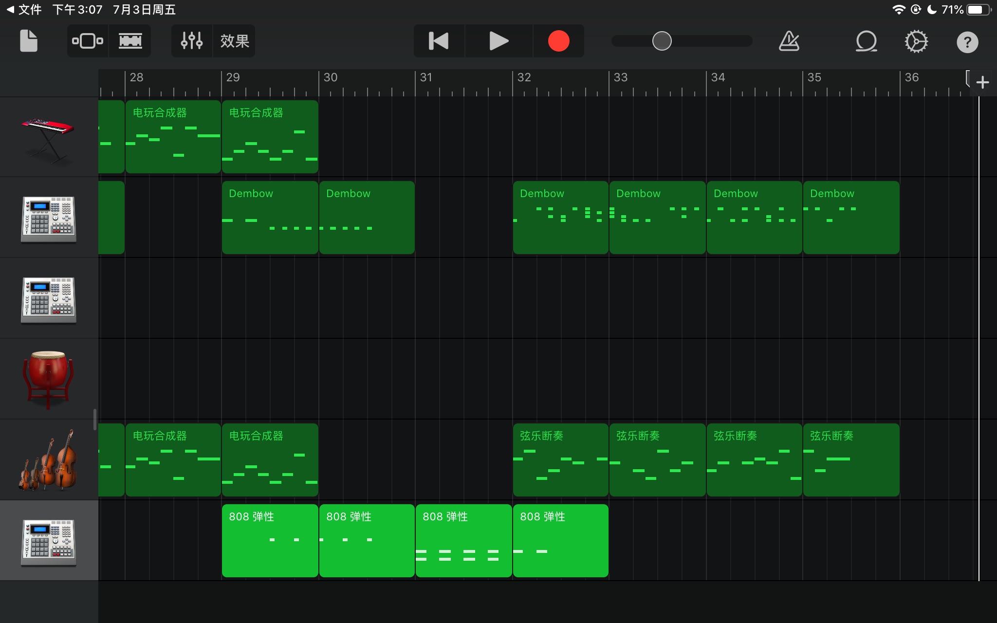Toggle the Tracks view button
997x623 pixels.
point(130,41)
